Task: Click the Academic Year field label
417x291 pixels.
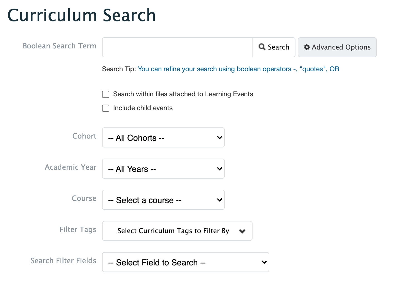Action: (x=71, y=167)
